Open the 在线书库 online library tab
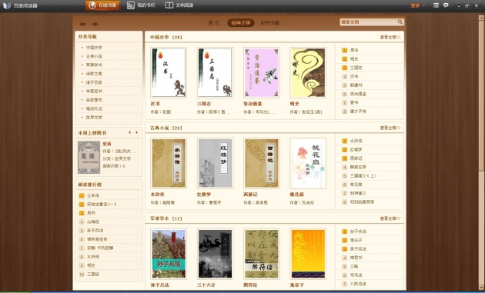Image resolution: width=485 pixels, height=293 pixels. (102, 5)
